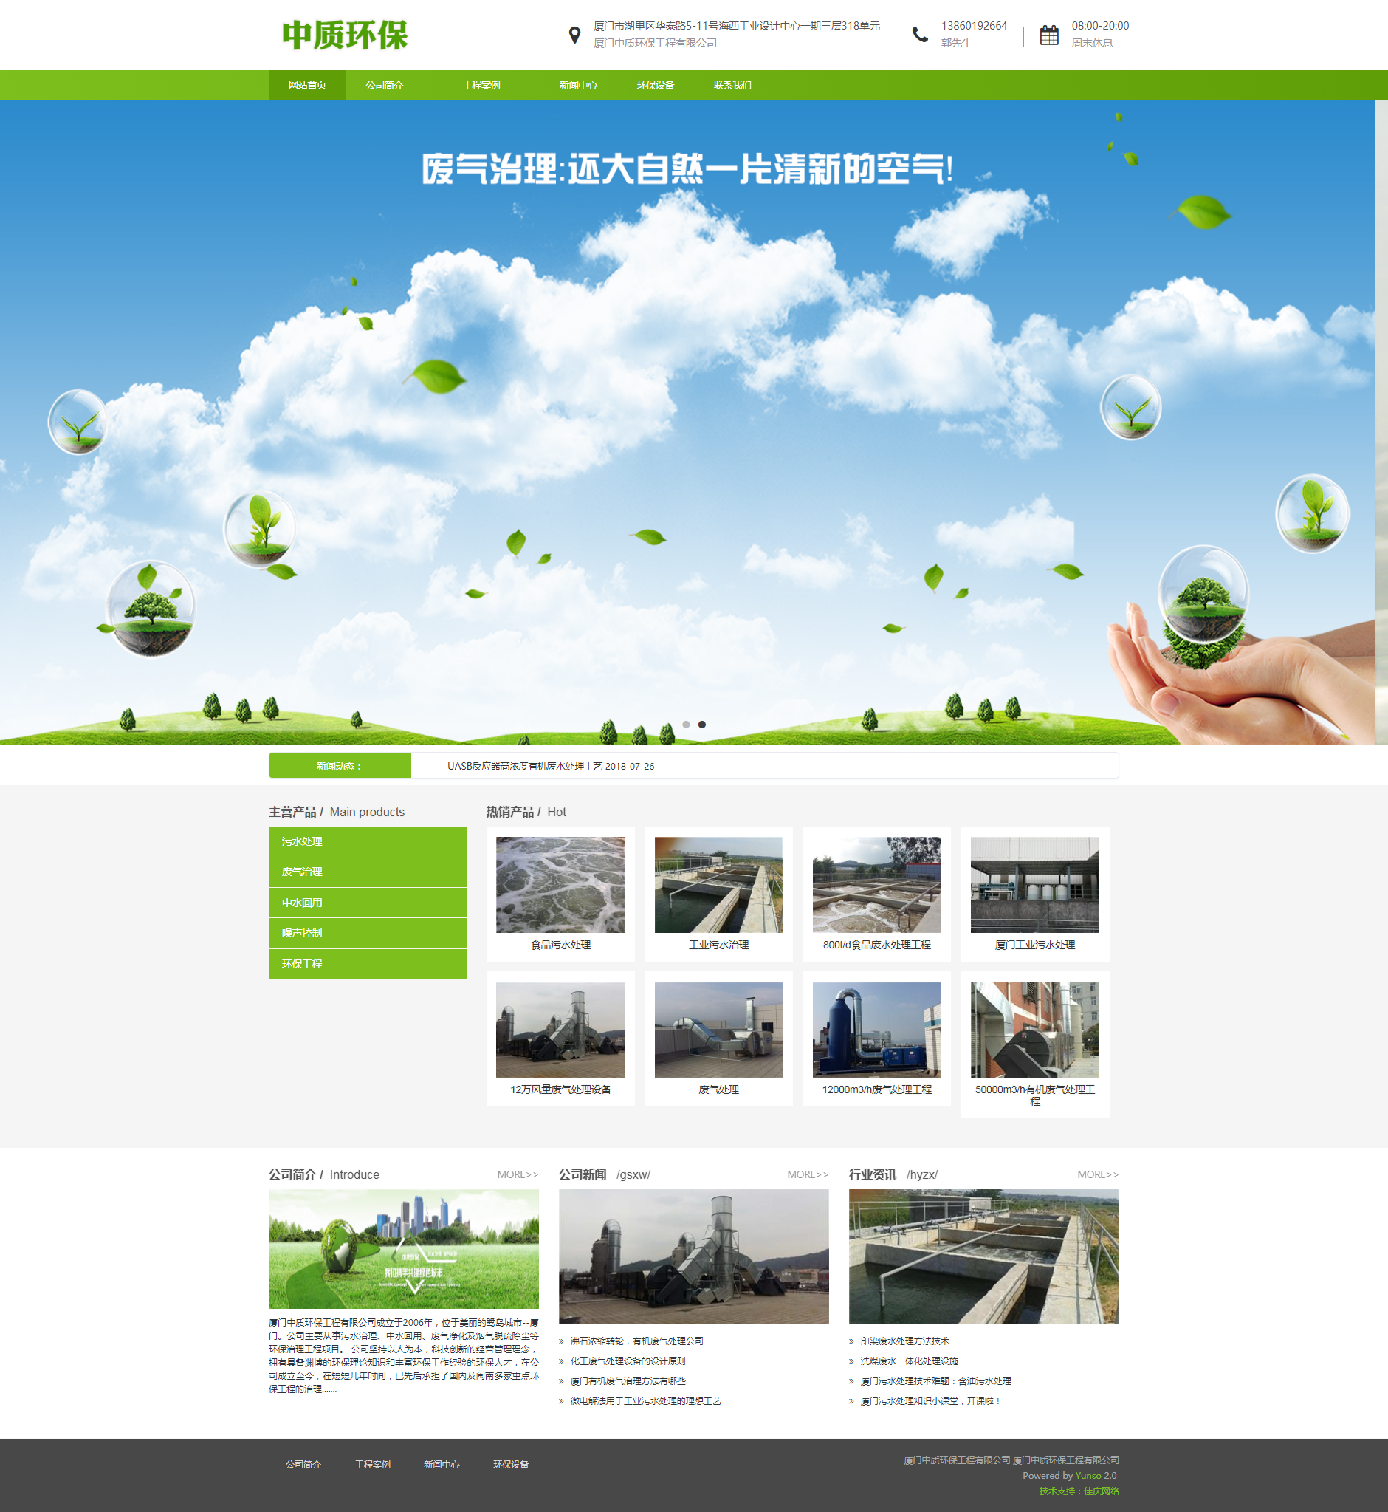The width and height of the screenshot is (1388, 1512).
Task: Select the first carousel slide dot
Action: tap(686, 725)
